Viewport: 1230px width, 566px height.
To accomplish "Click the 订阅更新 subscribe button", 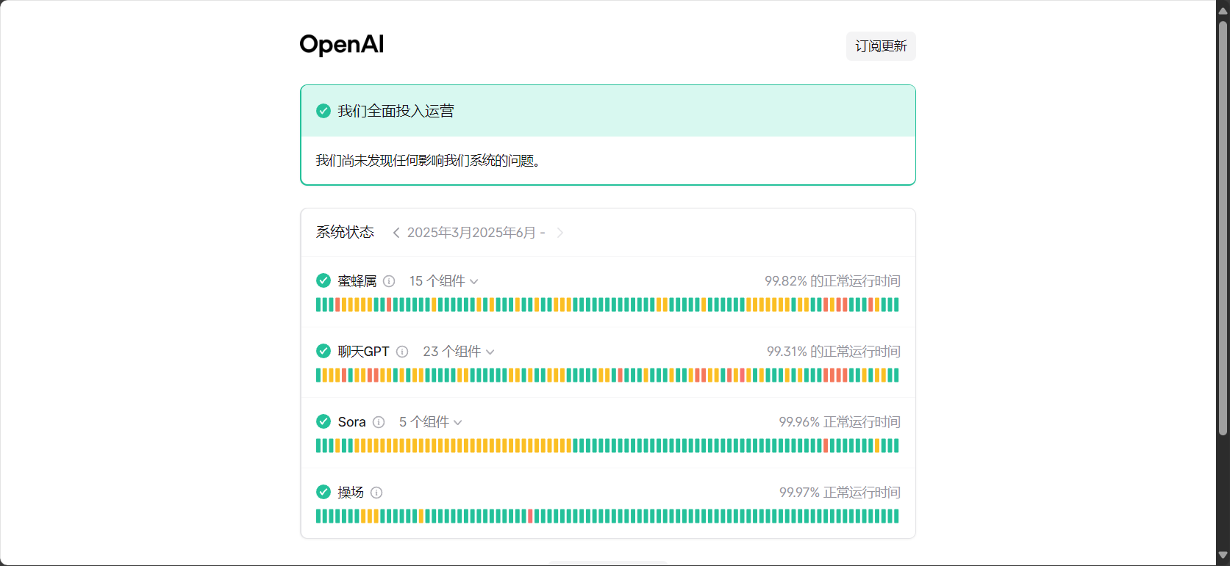I will click(x=881, y=46).
